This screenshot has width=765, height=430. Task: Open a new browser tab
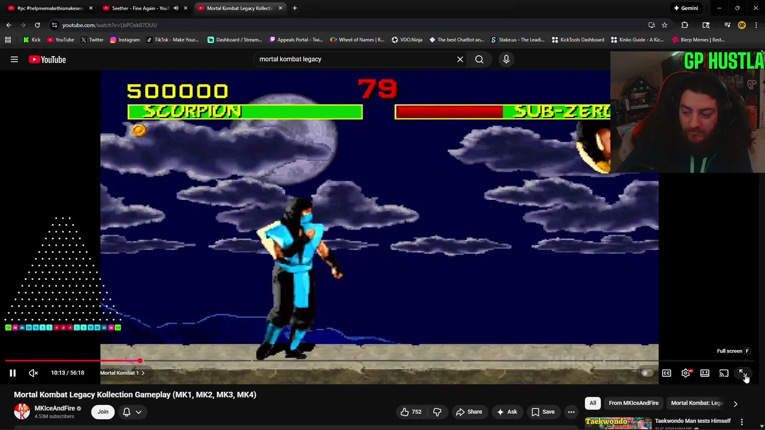pos(295,8)
